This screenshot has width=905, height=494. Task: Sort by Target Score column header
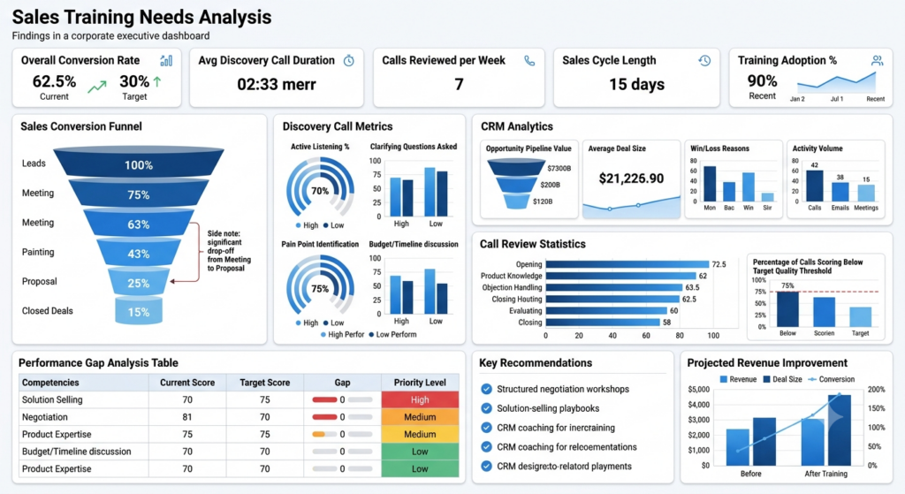(x=264, y=382)
